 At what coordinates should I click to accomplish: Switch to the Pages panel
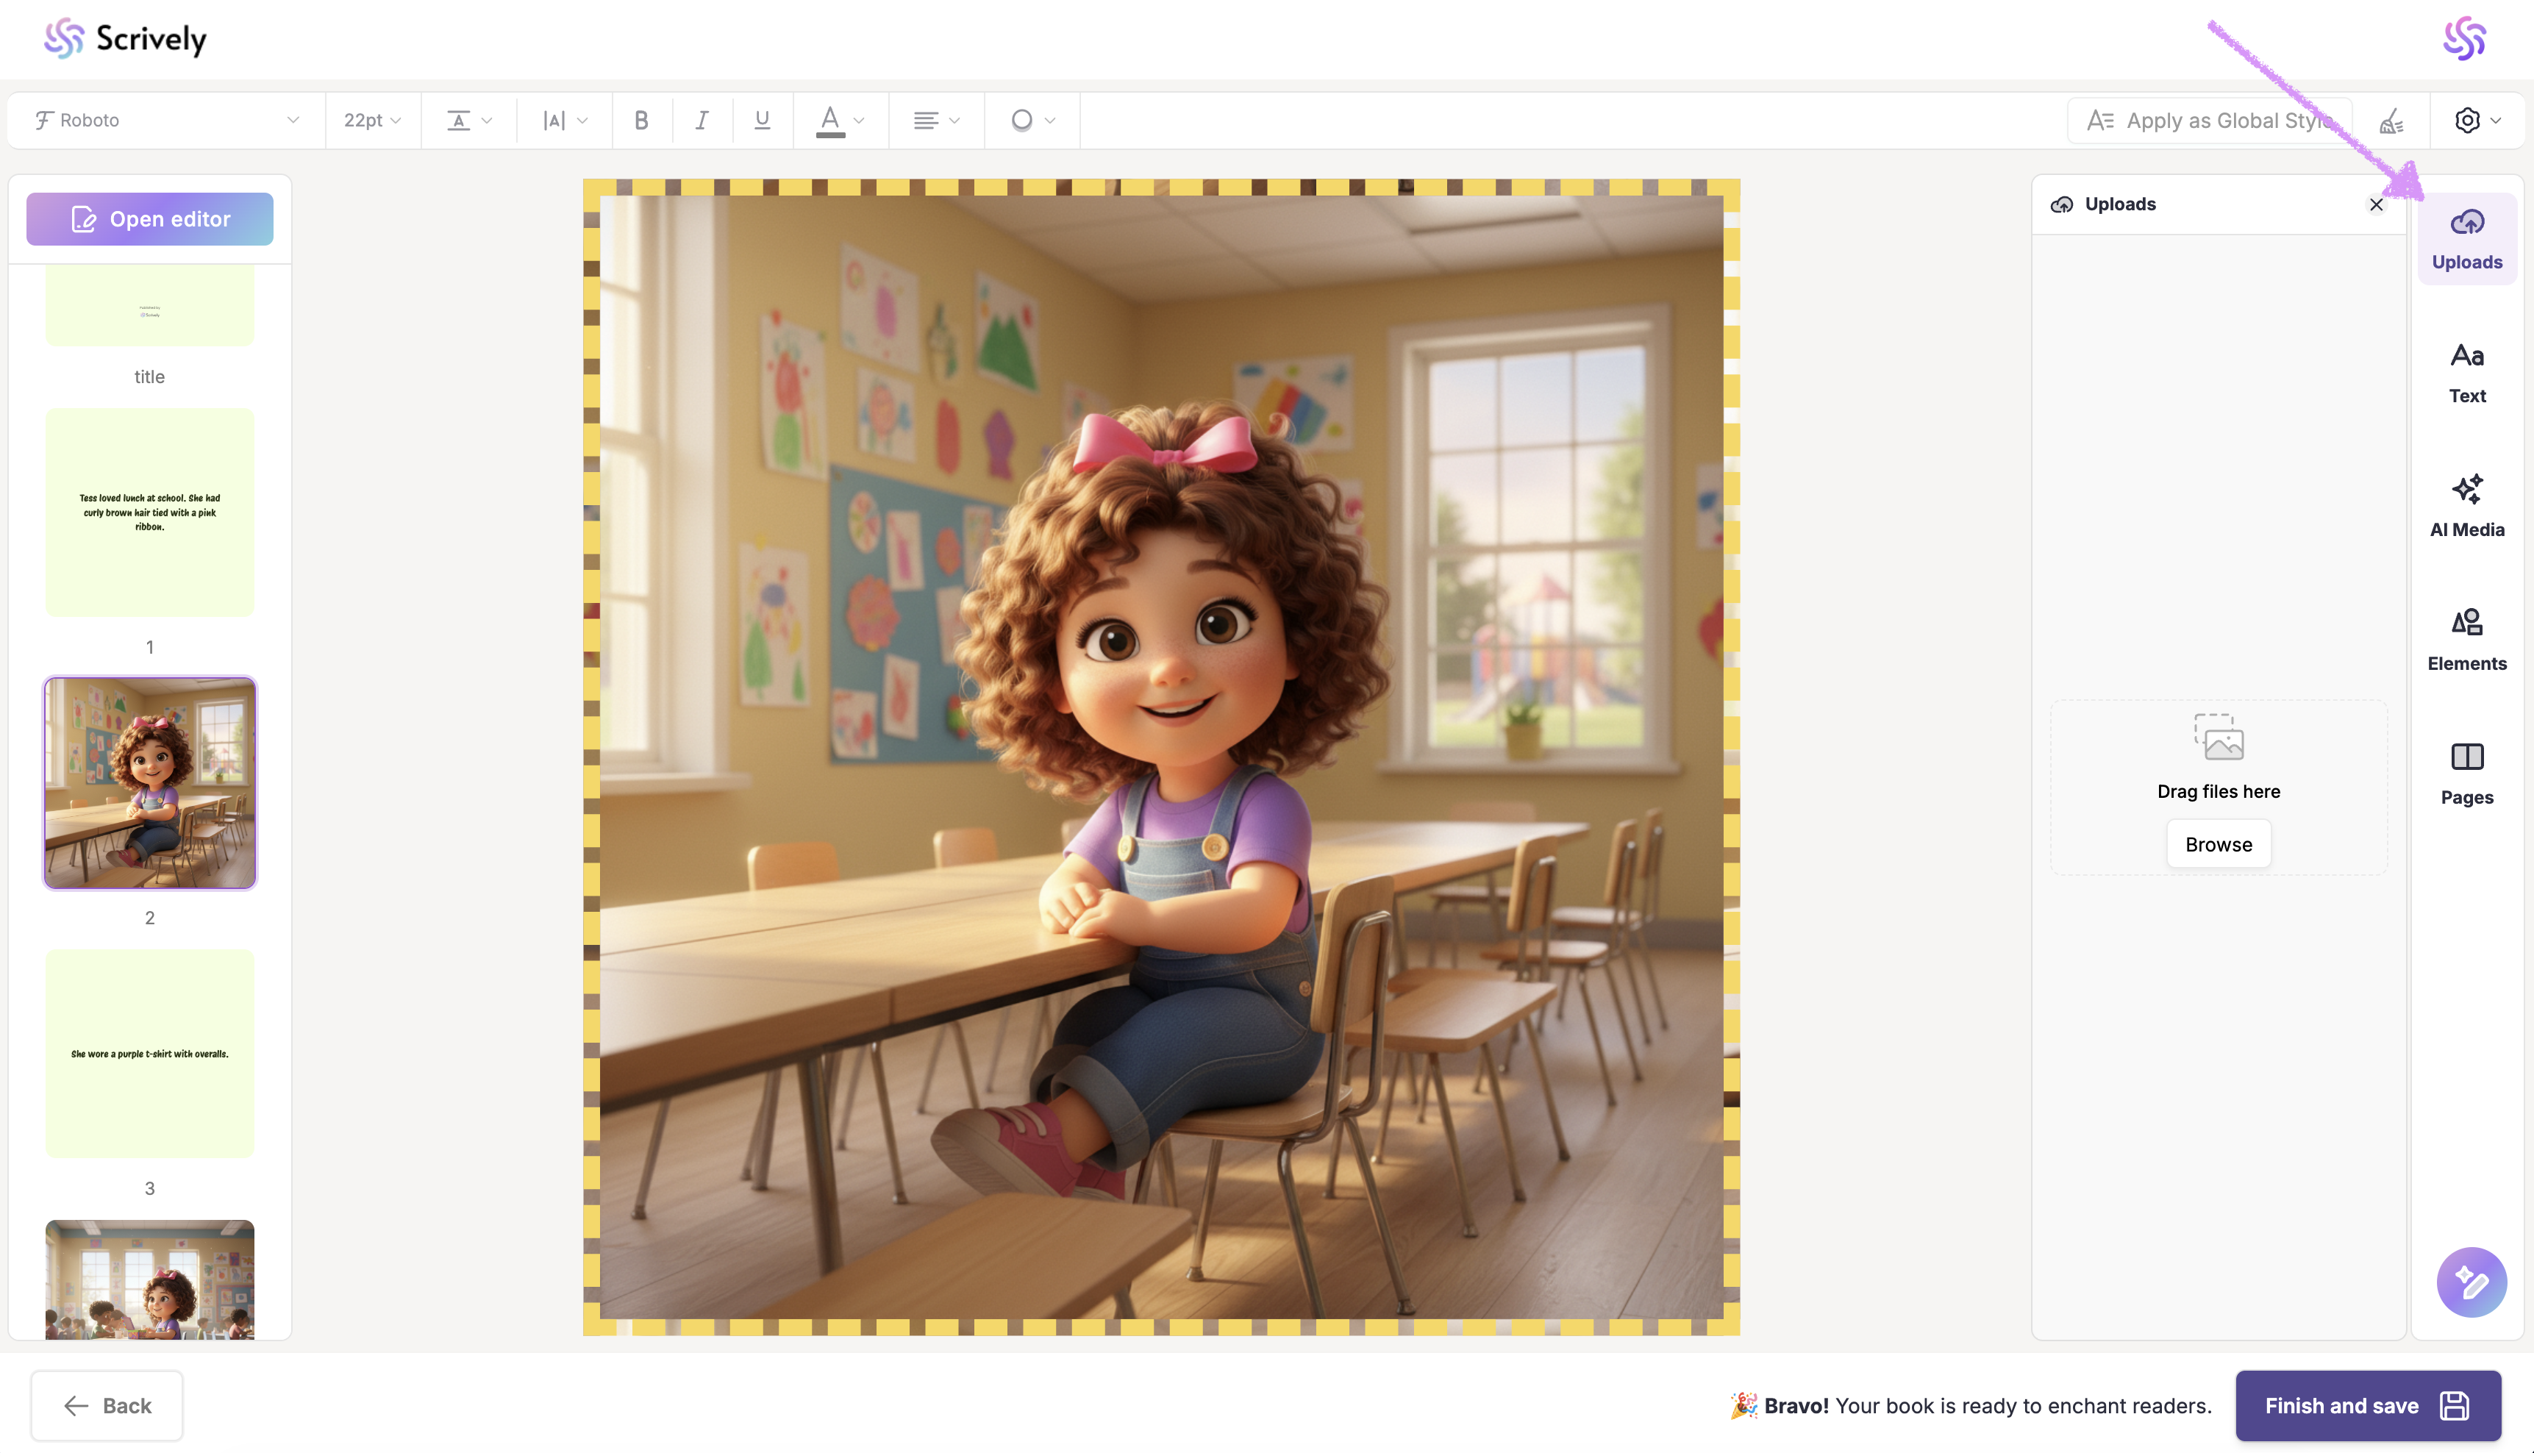(x=2466, y=772)
